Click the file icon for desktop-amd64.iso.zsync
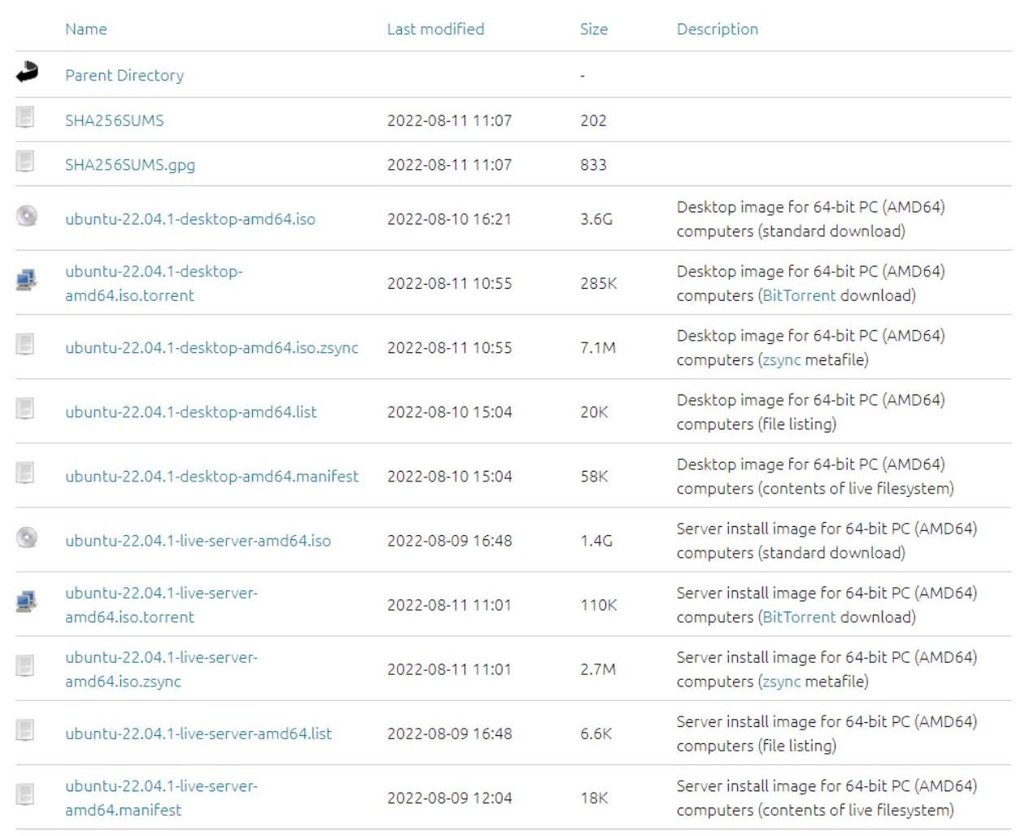 pyautogui.click(x=25, y=344)
